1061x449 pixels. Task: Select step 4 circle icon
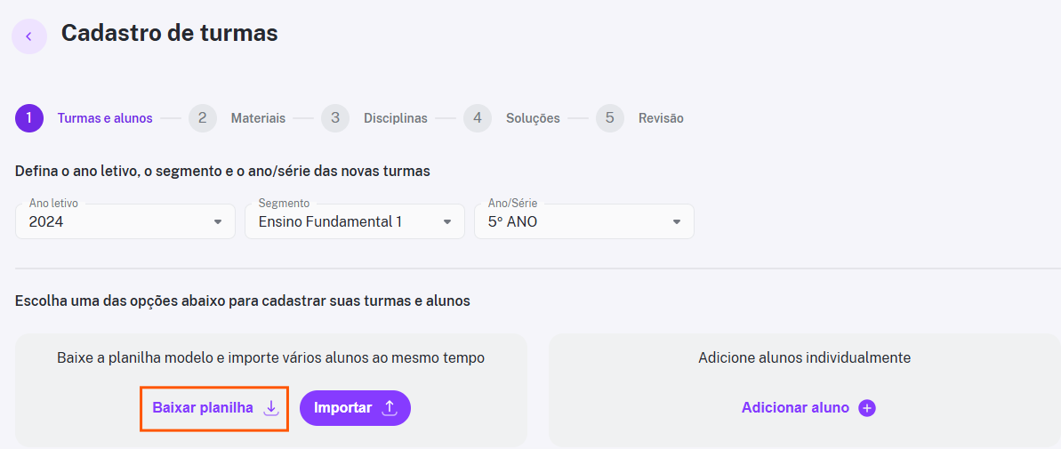477,118
